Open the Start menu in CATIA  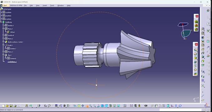coord(5,6)
